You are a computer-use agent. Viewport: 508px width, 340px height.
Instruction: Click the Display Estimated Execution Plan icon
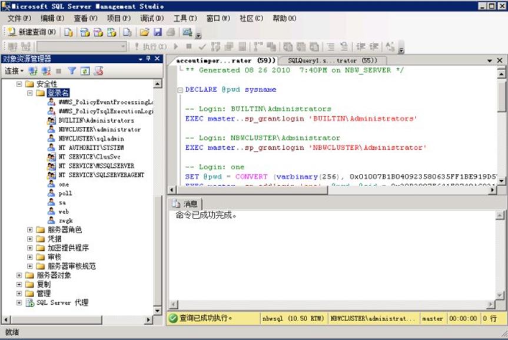pos(215,47)
